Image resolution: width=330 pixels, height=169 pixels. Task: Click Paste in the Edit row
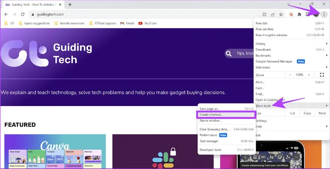point(322,113)
